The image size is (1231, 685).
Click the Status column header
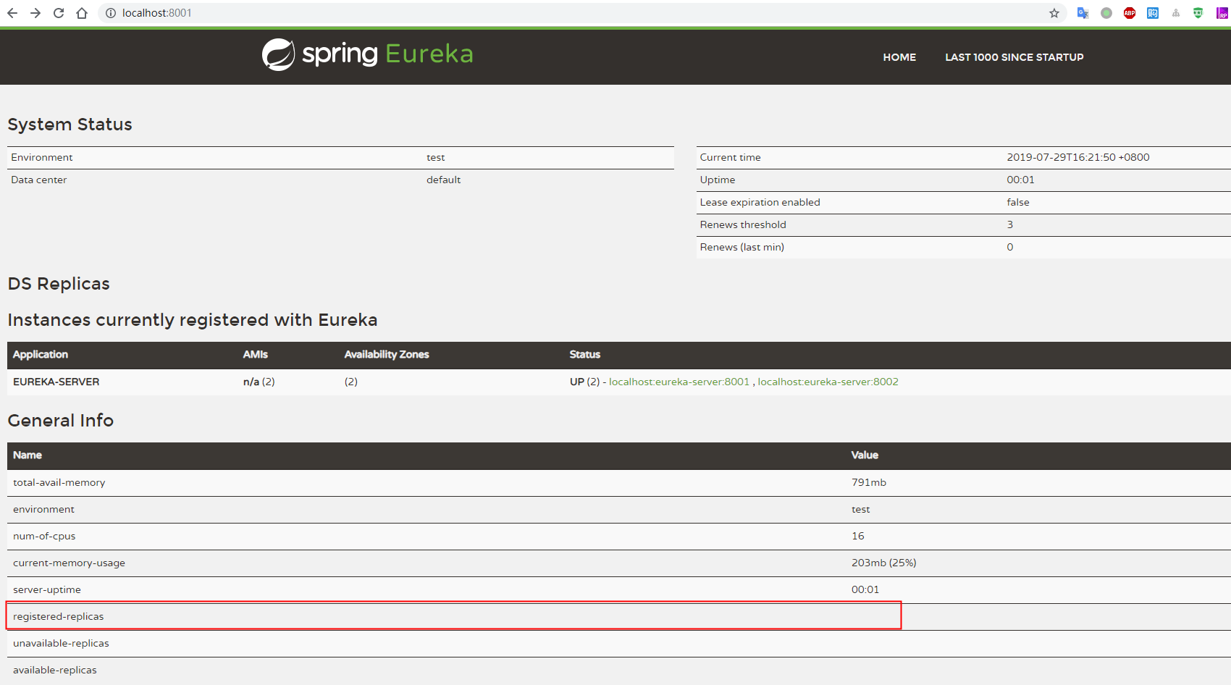[x=584, y=354]
